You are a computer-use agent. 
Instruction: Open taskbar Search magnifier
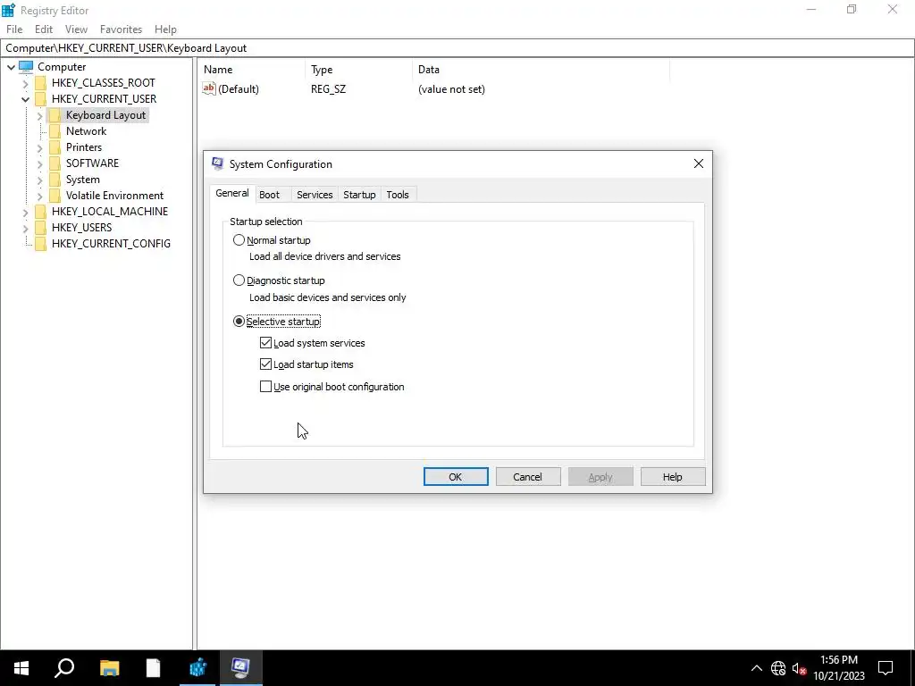(x=64, y=668)
